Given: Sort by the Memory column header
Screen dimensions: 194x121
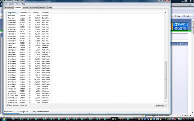Looking at the screenshot, I should [x=37, y=13].
